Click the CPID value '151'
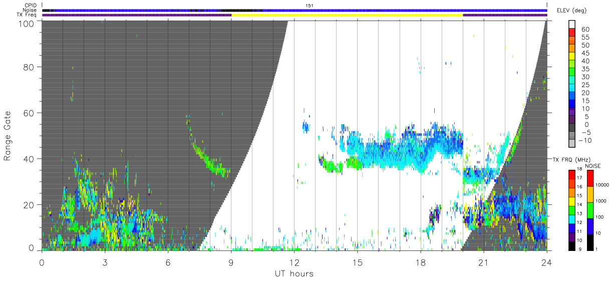Image resolution: width=615 pixels, height=284 pixels. pyautogui.click(x=310, y=6)
